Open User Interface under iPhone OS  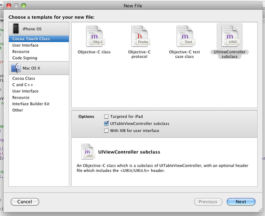(x=39, y=45)
